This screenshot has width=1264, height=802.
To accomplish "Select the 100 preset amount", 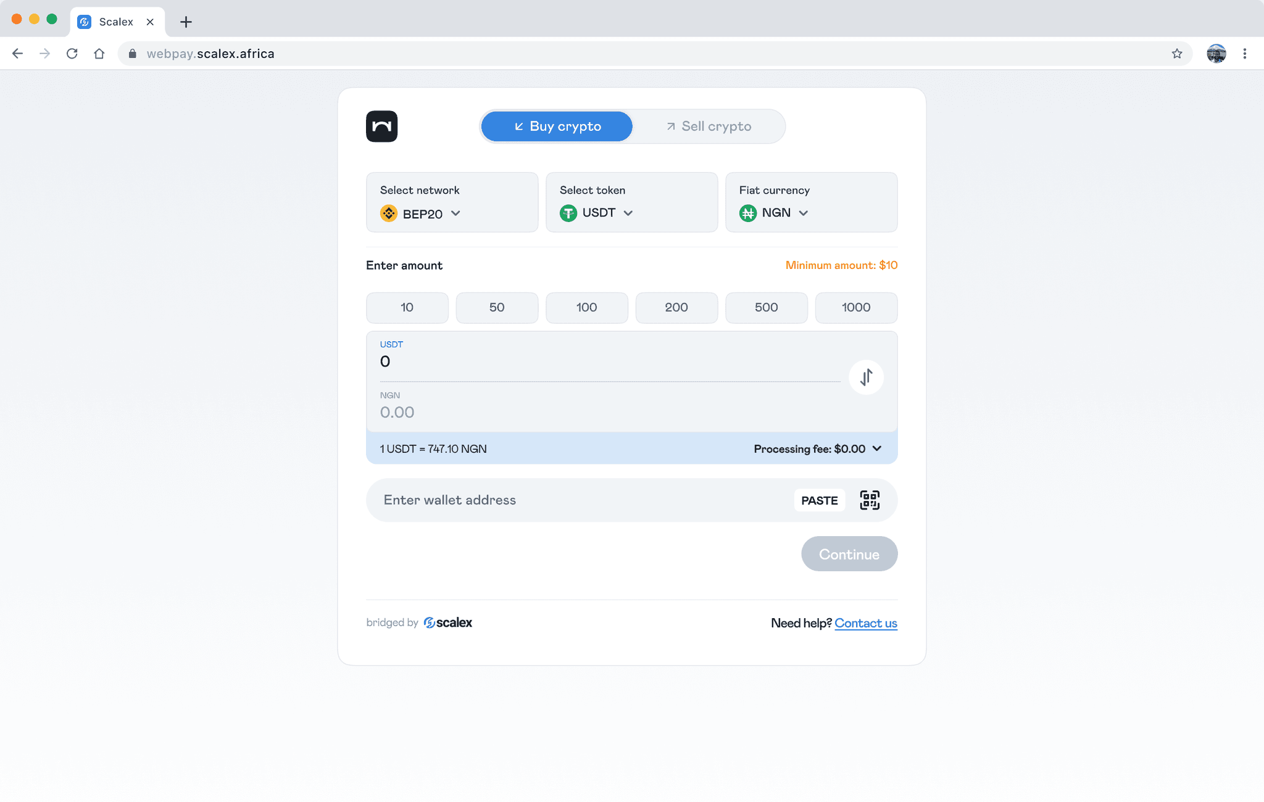I will pyautogui.click(x=586, y=307).
